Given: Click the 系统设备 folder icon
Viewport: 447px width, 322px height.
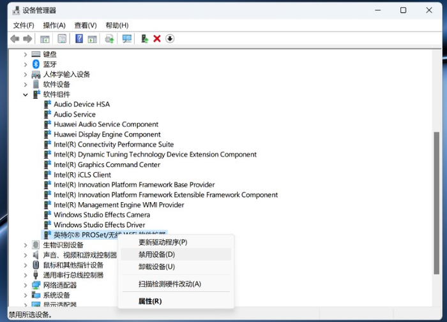Looking at the screenshot, I should [36, 295].
